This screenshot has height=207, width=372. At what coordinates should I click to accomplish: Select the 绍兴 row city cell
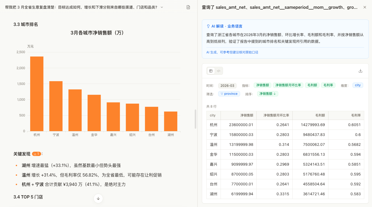coord(214,174)
